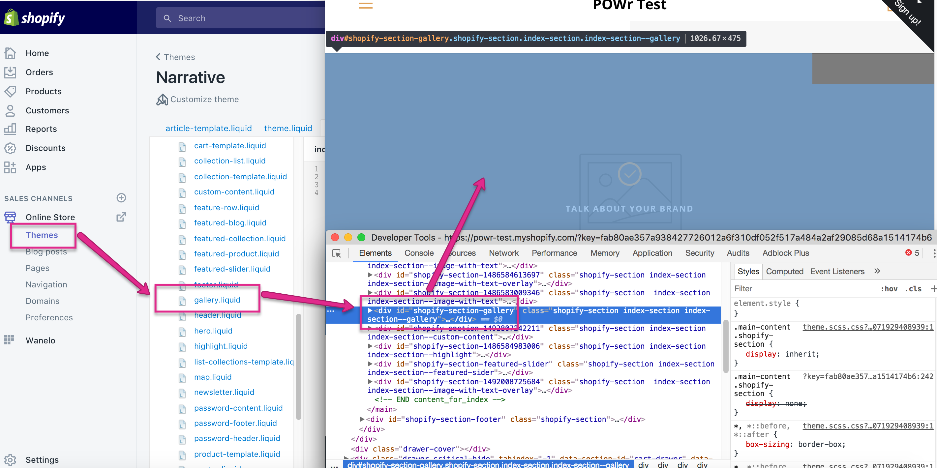937x468 pixels.
Task: Click file icon beside featured-blog.liquid
Action: coord(182,224)
